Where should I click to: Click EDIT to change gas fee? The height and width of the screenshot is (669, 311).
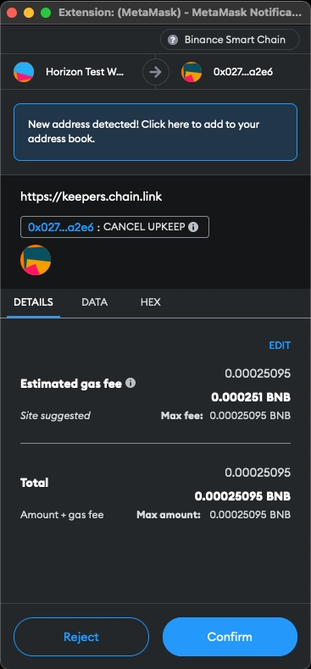click(x=280, y=346)
